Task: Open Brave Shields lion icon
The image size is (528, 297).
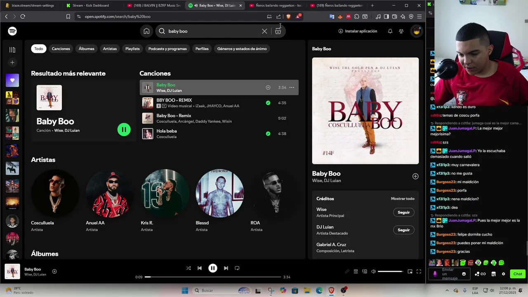Action: pos(288,16)
